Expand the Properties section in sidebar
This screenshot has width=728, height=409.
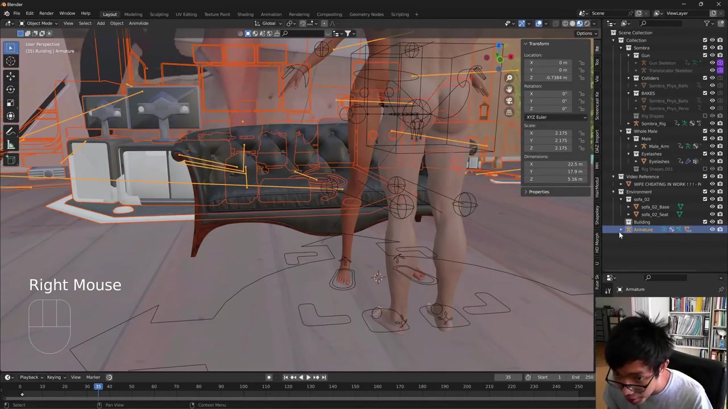pyautogui.click(x=538, y=192)
